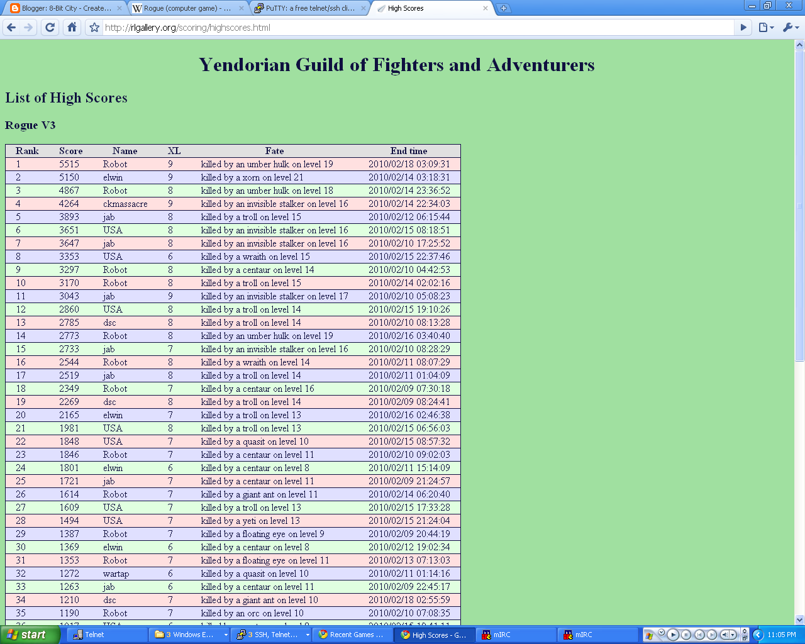The width and height of the screenshot is (805, 644).
Task: Click the name "wartap" in the table
Action: (116, 574)
